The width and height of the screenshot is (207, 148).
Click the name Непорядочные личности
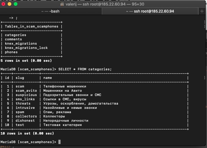click(x=66, y=120)
